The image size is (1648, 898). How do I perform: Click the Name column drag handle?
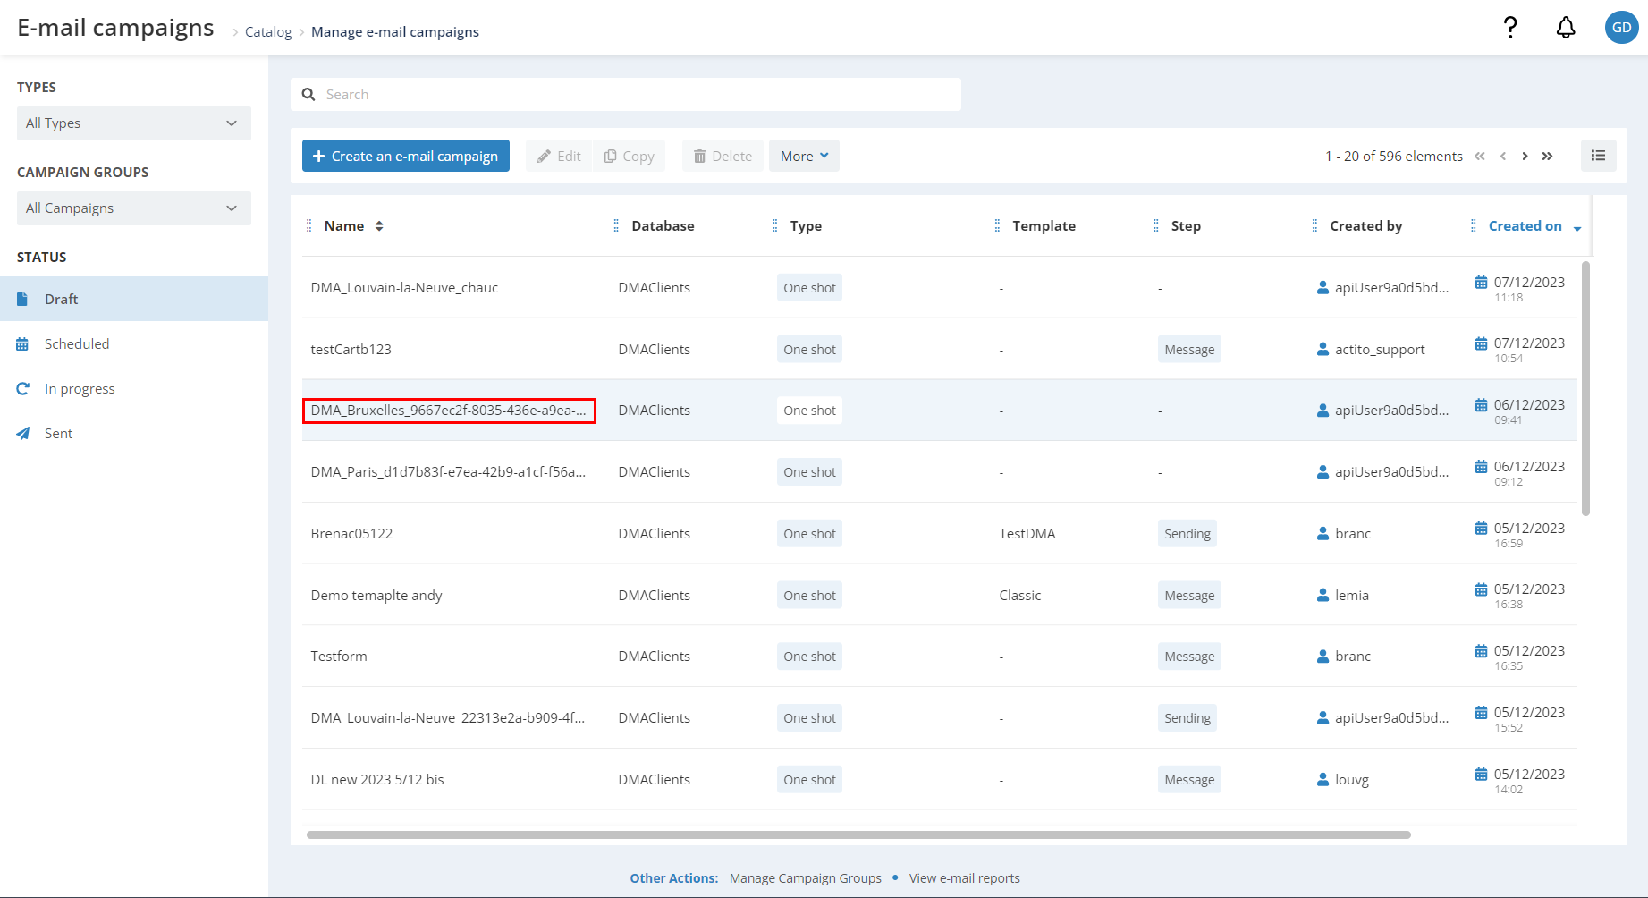(309, 226)
